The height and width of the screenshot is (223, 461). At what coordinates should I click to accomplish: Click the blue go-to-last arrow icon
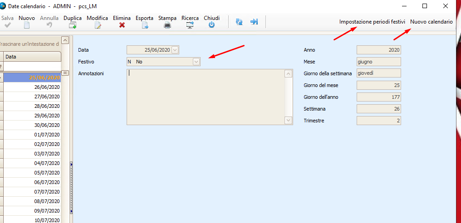pos(254,22)
